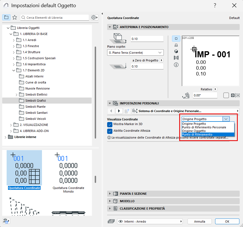The width and height of the screenshot is (243, 227).
Task: Expand 1.5 Costruzioni Speciali folder
Action: (14, 58)
